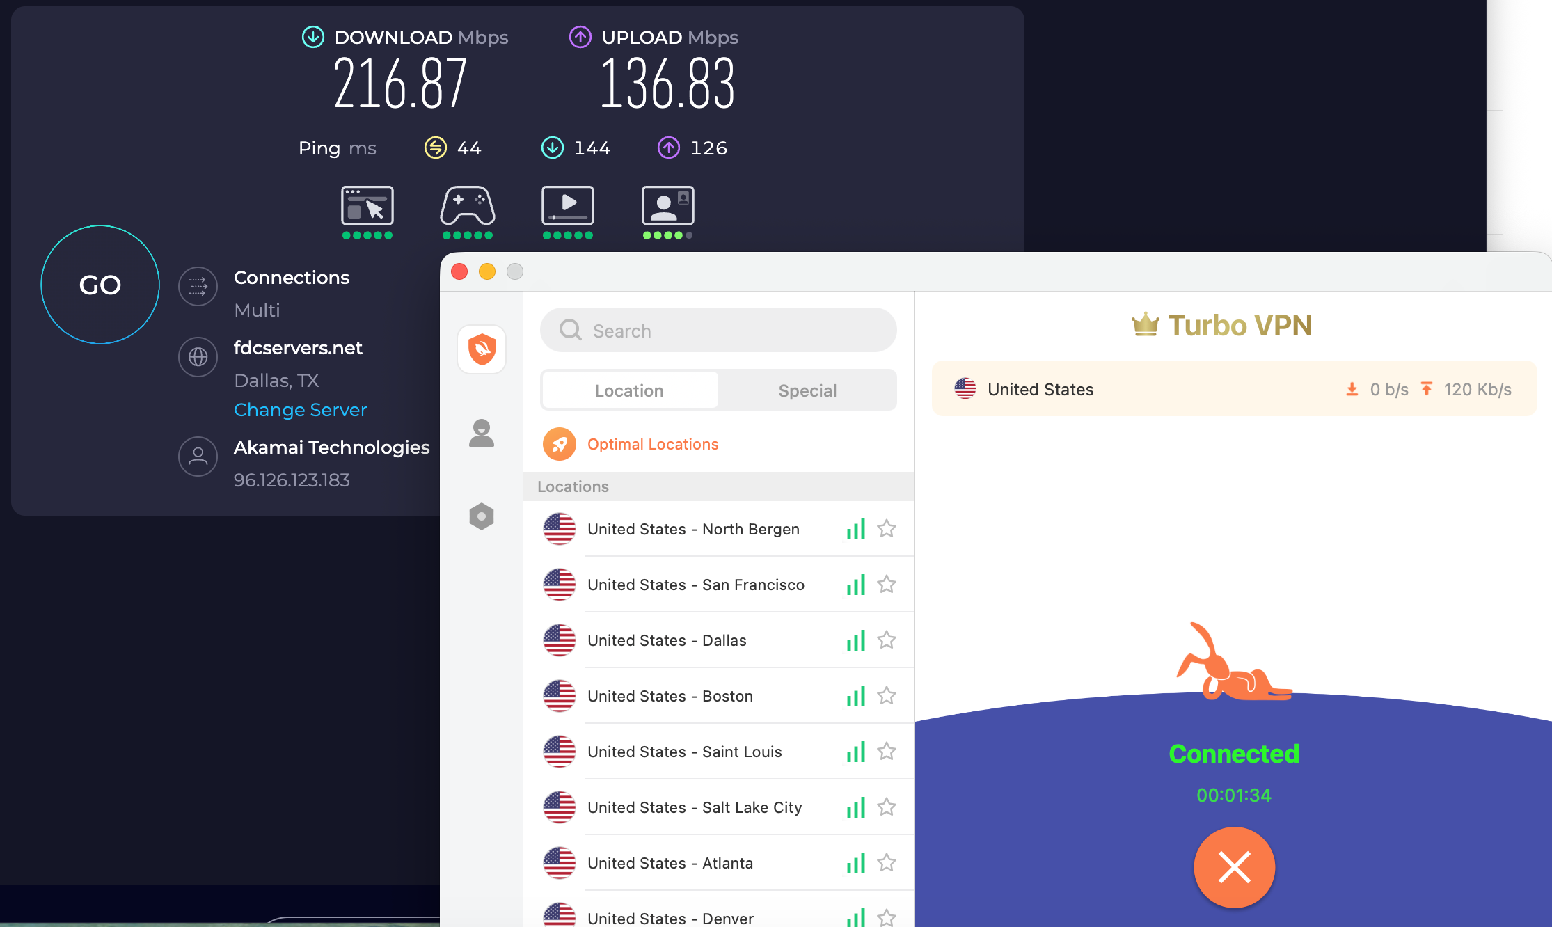Select the Turbo VPN shield icon in sidebar

tap(482, 349)
